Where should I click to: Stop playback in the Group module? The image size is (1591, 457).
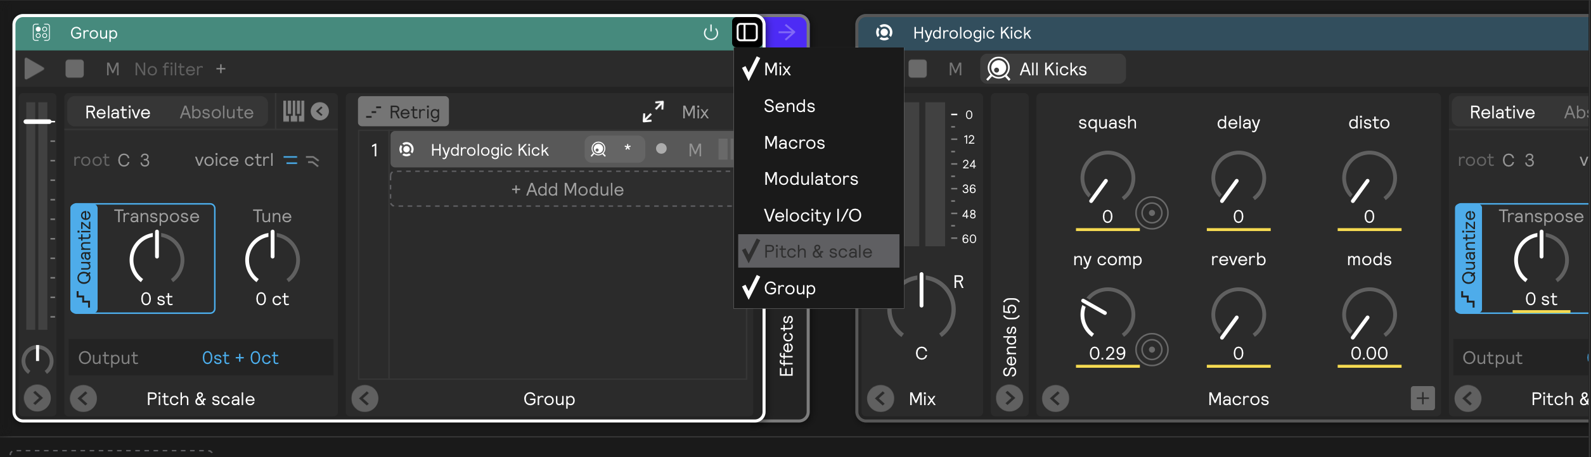pos(75,68)
